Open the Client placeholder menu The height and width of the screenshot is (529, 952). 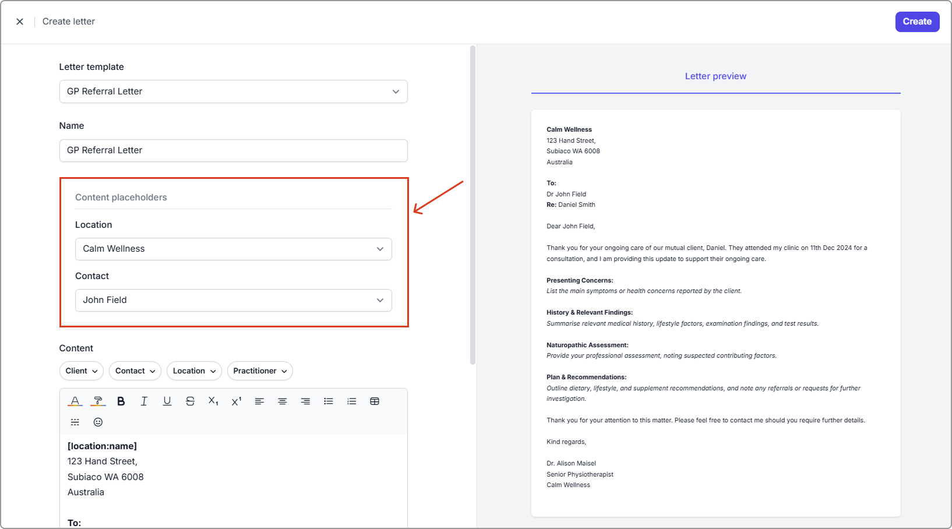pos(82,371)
